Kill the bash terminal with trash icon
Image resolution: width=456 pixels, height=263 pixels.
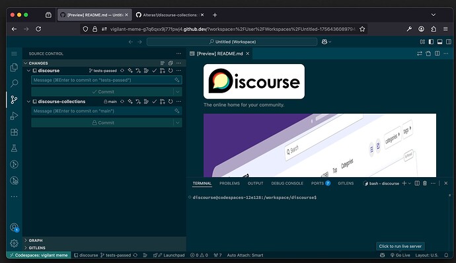(425, 183)
